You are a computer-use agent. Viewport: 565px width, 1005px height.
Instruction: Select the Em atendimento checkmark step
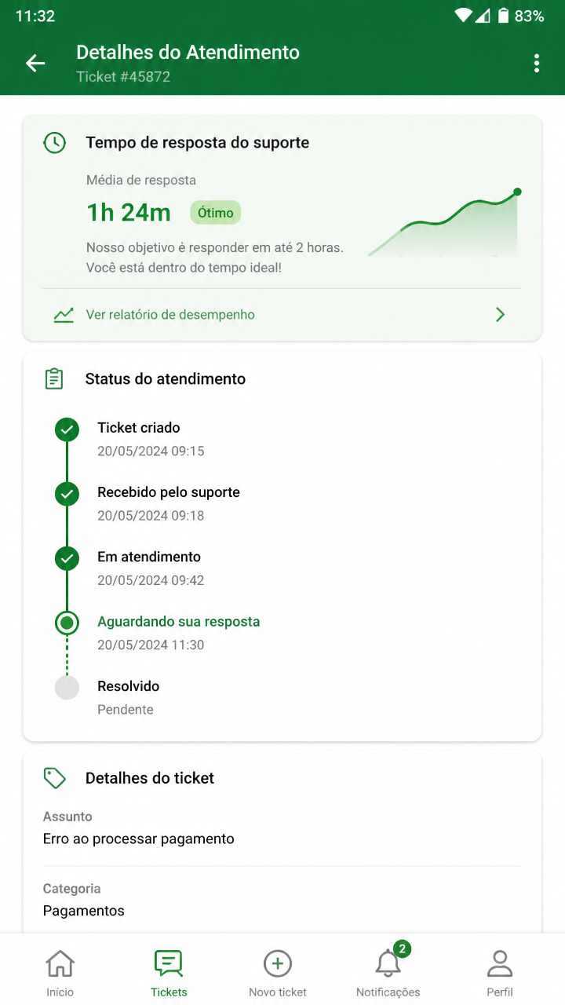67,558
